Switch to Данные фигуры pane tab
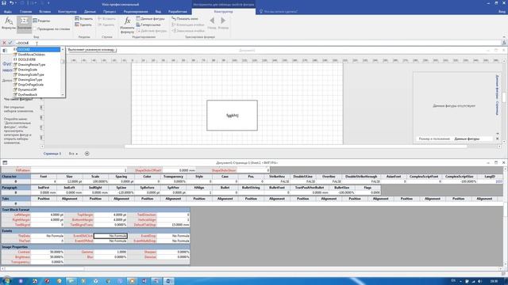The image size is (508, 285). point(467,139)
